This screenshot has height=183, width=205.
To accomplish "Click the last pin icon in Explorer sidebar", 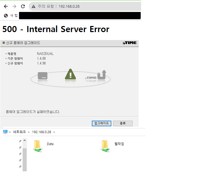I will point(20,167).
